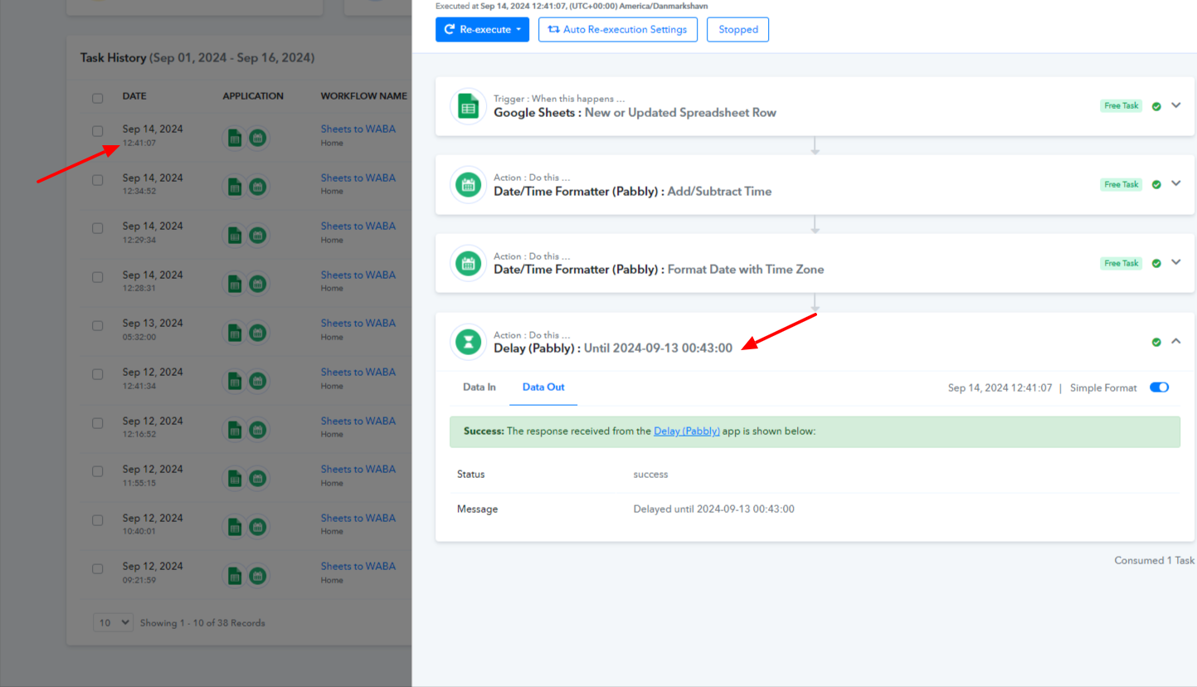The image size is (1197, 687).
Task: Click the WORKFLOW NAME column header
Action: (364, 96)
